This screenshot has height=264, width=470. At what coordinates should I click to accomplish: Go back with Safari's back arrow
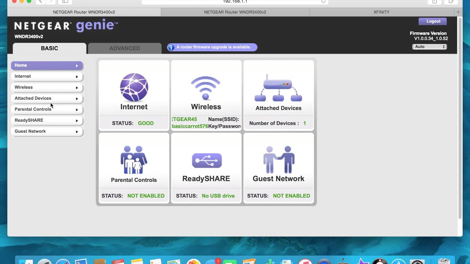(41, 2)
